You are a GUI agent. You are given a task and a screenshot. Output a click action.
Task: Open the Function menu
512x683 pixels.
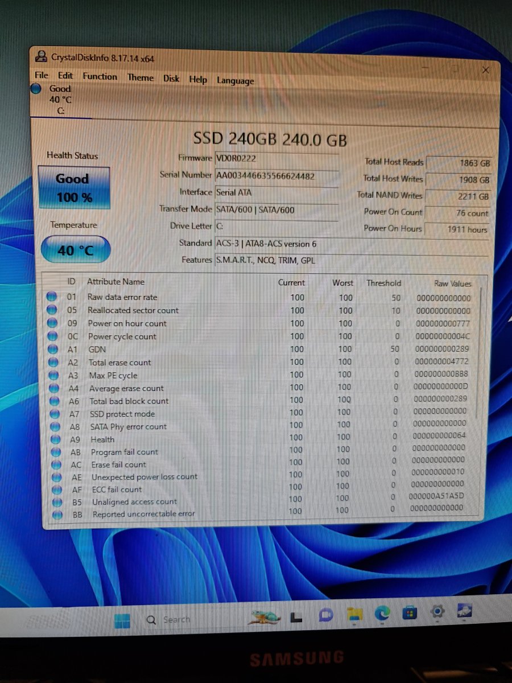coord(100,76)
